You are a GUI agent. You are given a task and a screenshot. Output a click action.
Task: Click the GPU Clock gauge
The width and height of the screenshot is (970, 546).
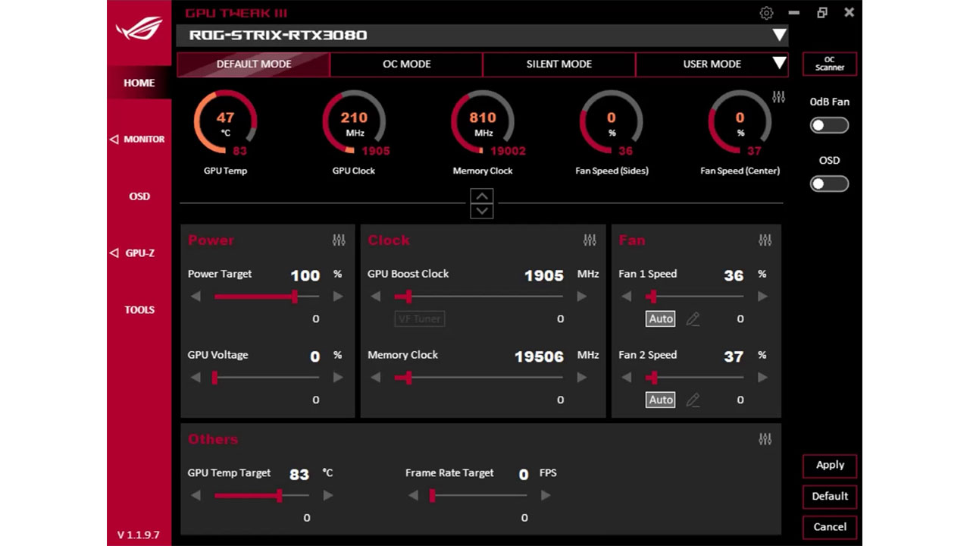[354, 122]
